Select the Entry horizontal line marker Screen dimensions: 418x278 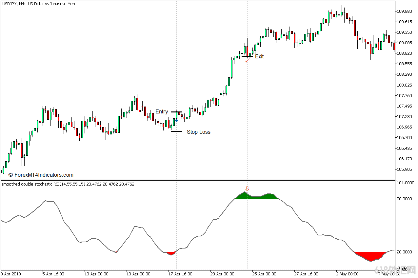pos(177,111)
